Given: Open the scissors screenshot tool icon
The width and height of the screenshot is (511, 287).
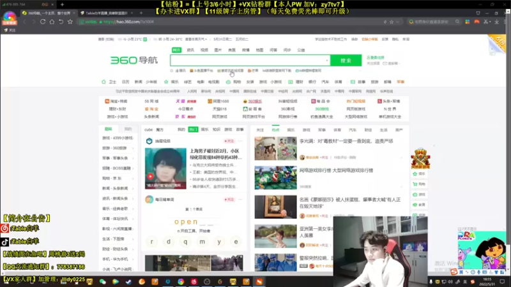Looking at the screenshot, I should click(x=485, y=22).
